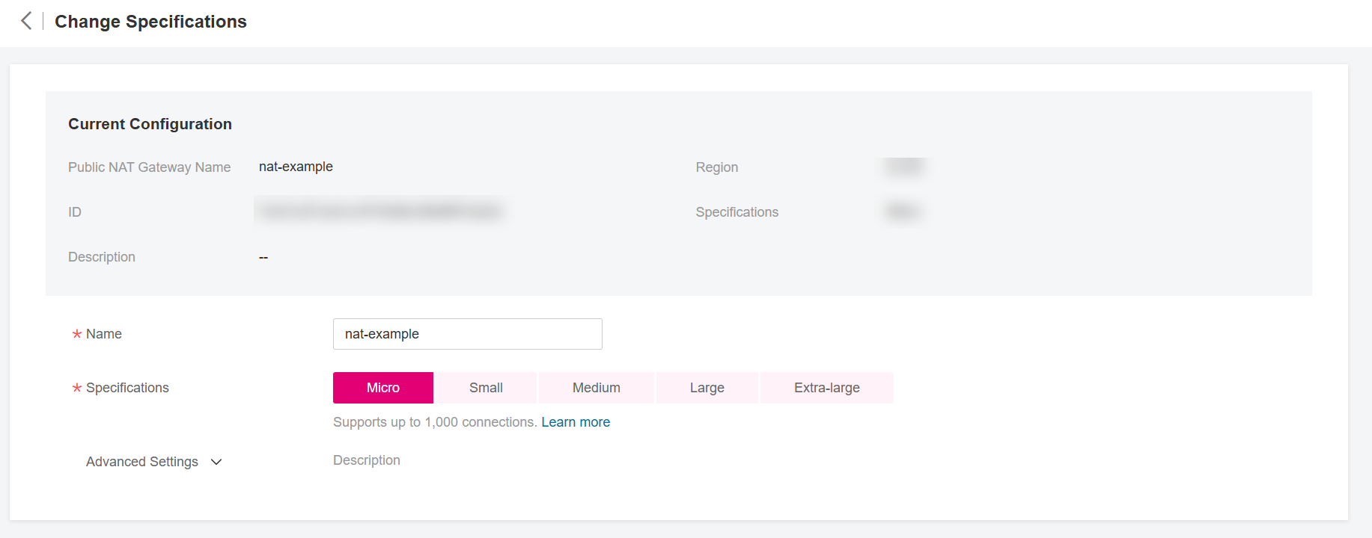Screen dimensions: 1372x538
Task: Select the Medium specification
Action: 597,388
